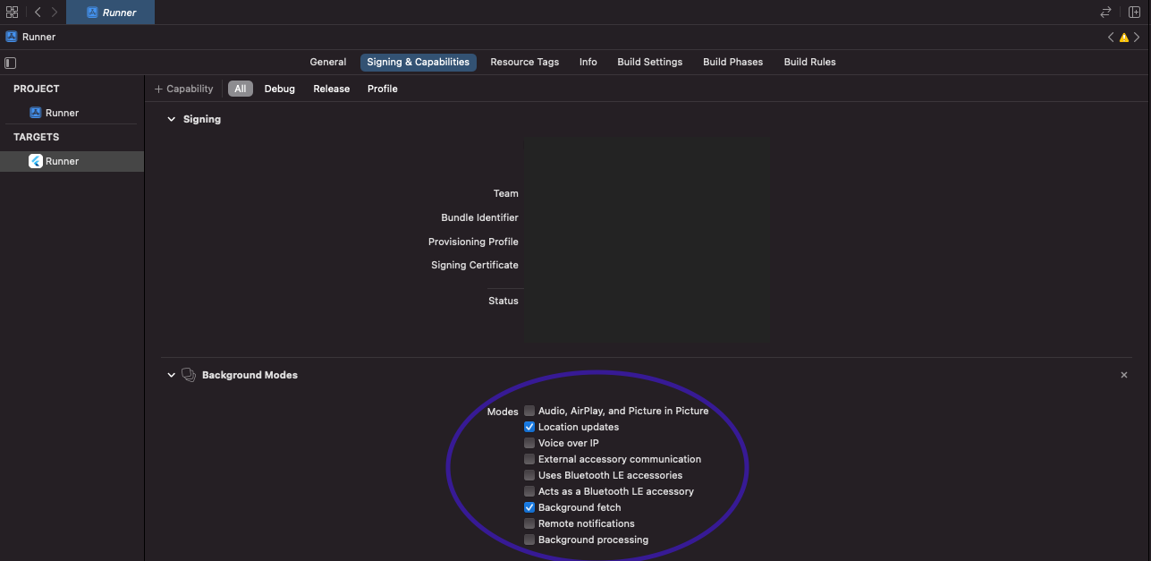1151x561 pixels.
Task: Disable the Location updates checkbox
Action: 529,427
